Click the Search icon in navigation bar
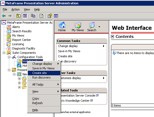 (92, 27)
